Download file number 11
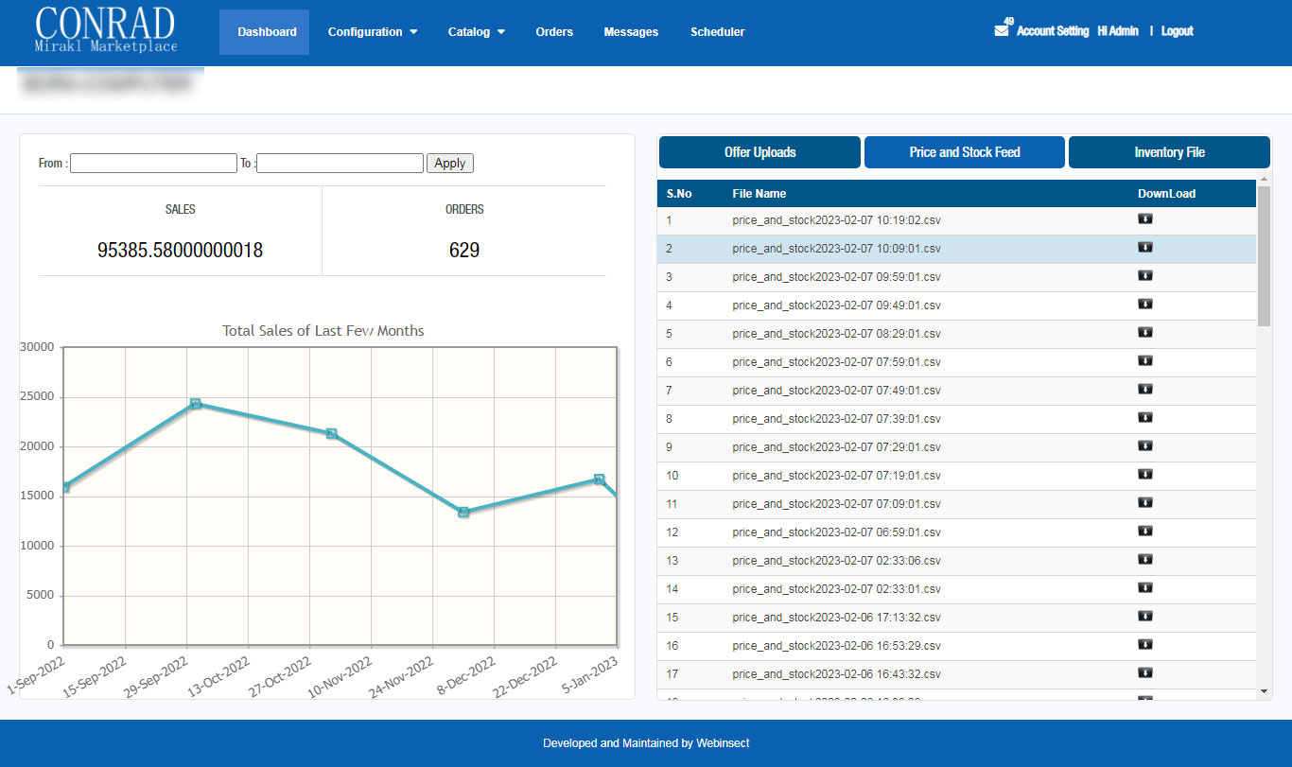The image size is (1292, 767). (x=1144, y=503)
